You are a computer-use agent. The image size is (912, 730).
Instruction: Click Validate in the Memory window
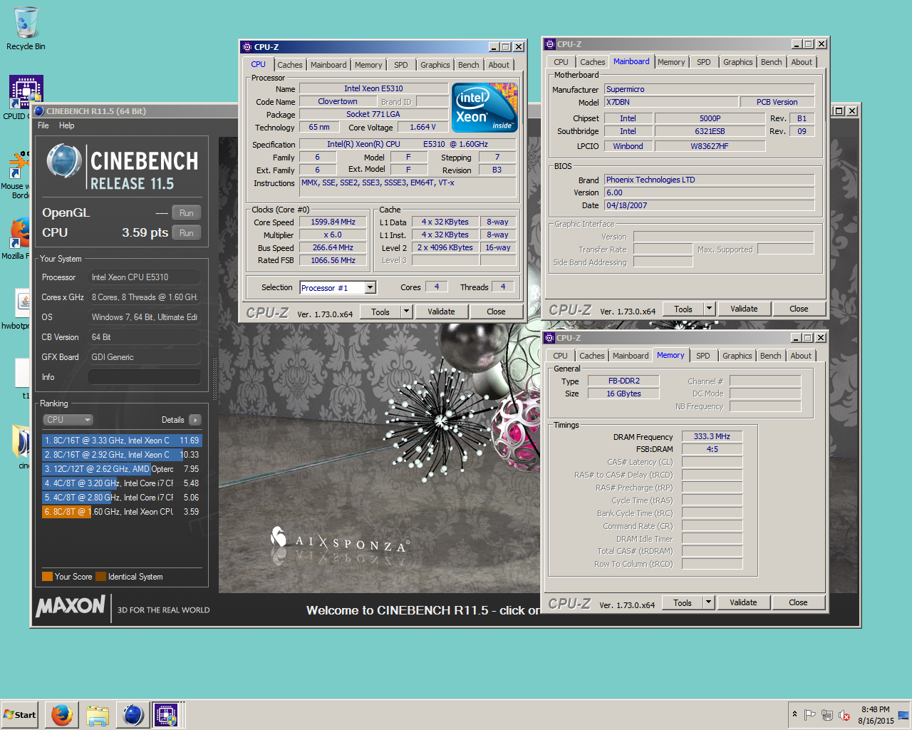743,602
